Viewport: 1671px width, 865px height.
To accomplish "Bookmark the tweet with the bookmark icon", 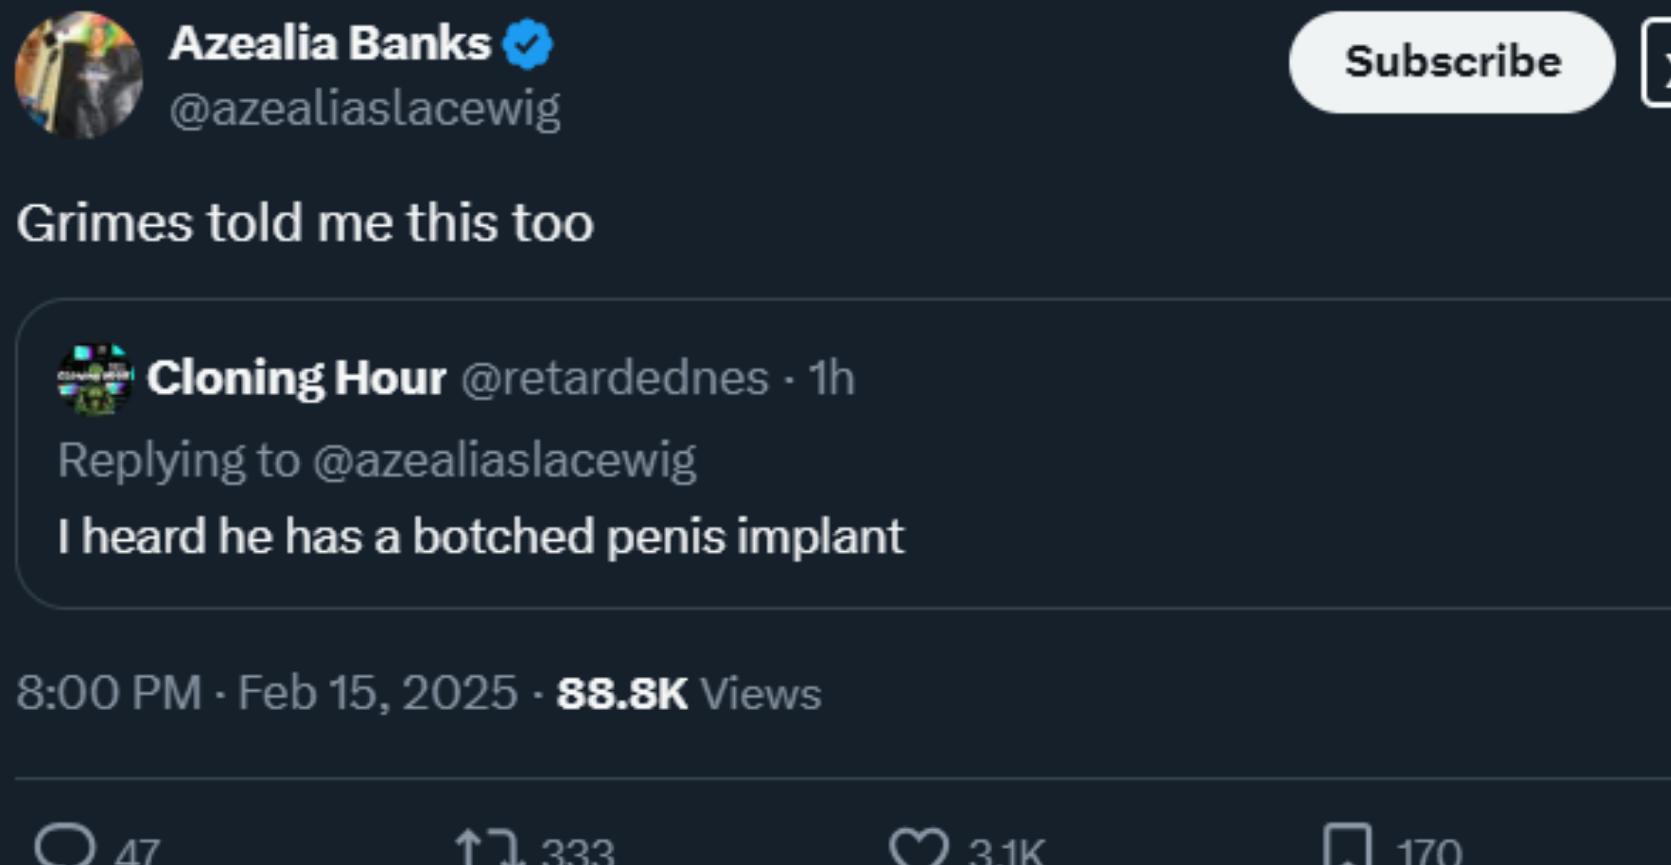I will [x=1347, y=845].
